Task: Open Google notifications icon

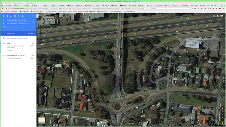Action: pyautogui.click(x=218, y=16)
